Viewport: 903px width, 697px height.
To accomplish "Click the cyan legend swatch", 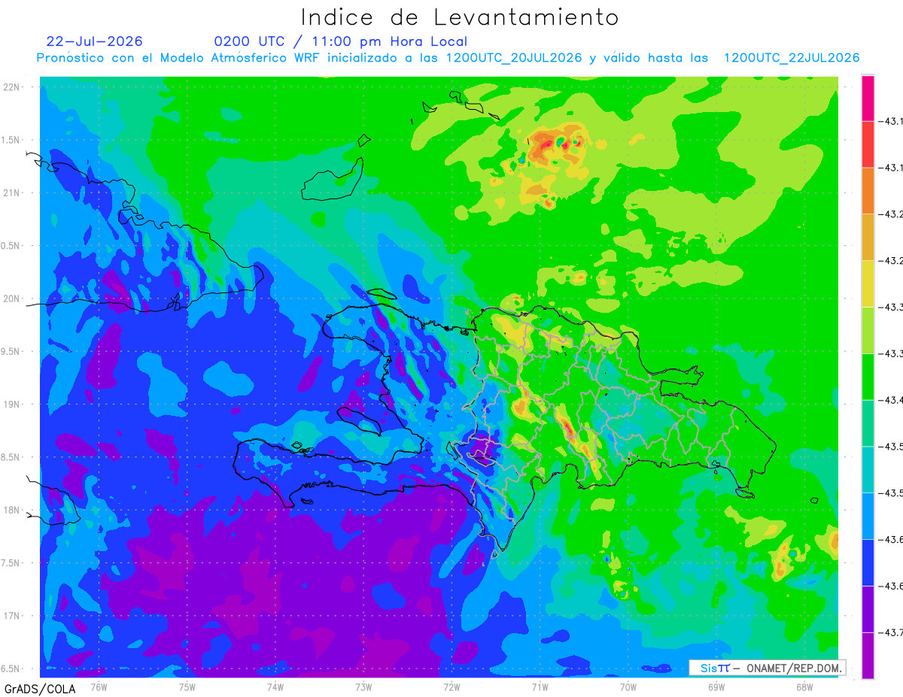I will pyautogui.click(x=868, y=470).
